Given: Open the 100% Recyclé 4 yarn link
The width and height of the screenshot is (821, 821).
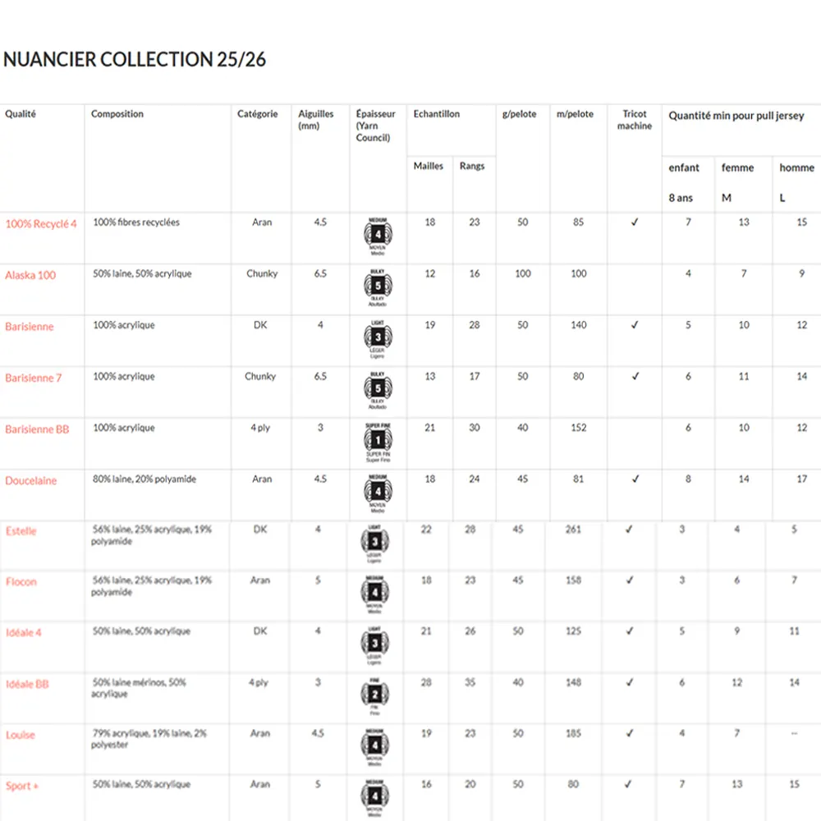Looking at the screenshot, I should click(41, 224).
